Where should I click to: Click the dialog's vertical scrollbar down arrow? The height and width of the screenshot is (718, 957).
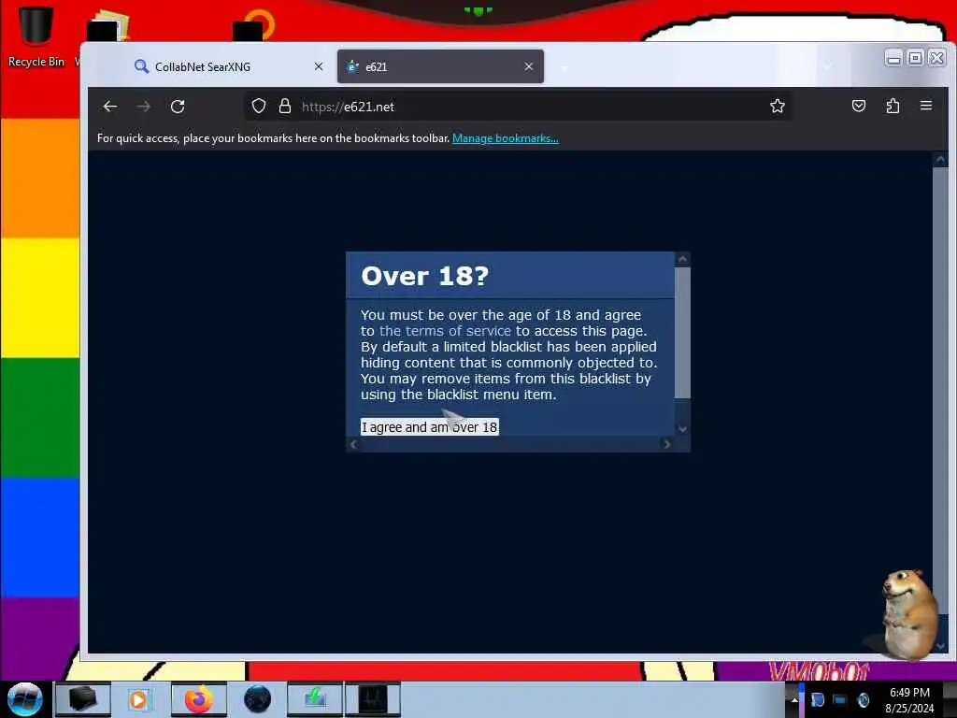[682, 428]
